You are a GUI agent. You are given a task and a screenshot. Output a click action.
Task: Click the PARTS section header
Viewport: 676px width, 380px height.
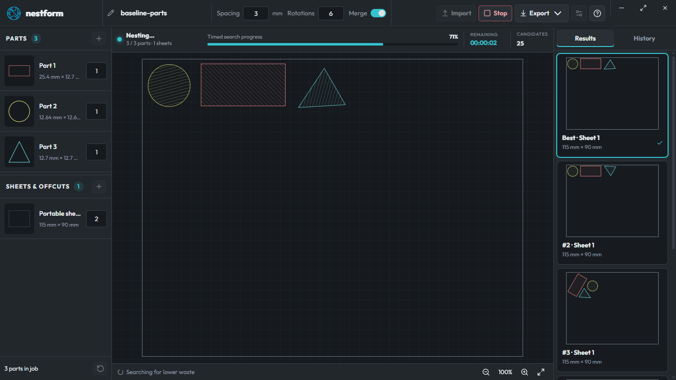[16, 39]
